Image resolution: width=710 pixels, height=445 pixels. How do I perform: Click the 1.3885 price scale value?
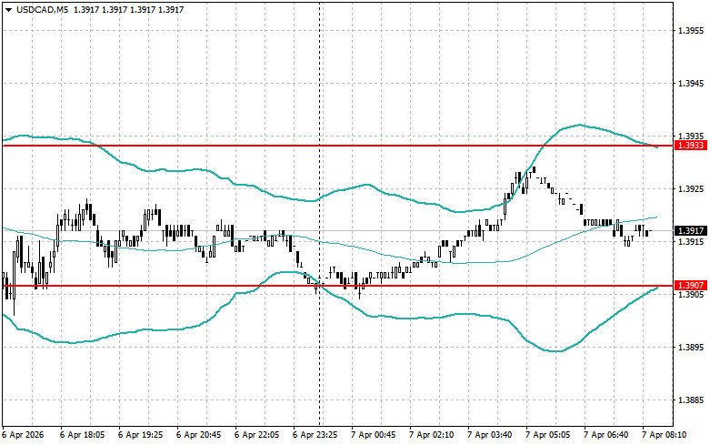point(691,400)
